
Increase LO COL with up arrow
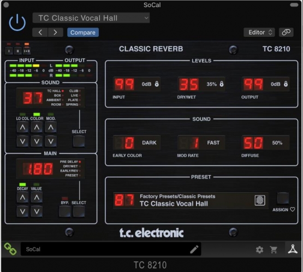[x=22, y=127]
